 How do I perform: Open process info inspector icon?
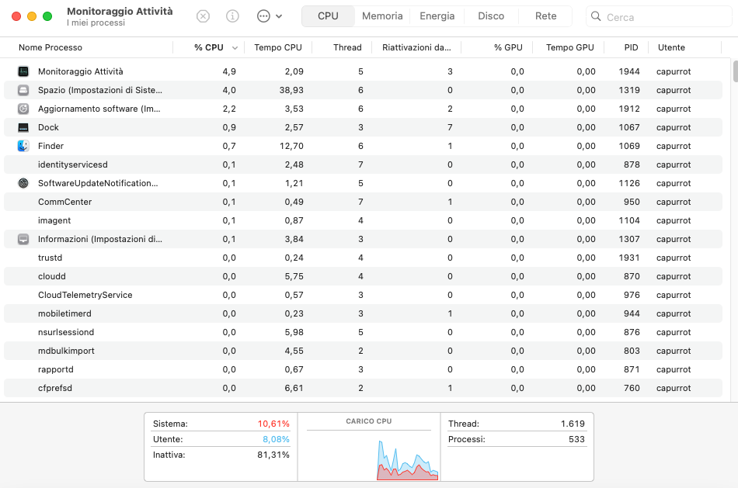click(x=232, y=16)
